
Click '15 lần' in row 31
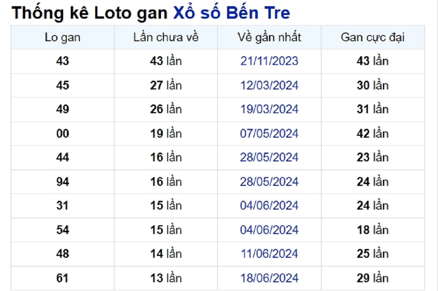coord(166,206)
